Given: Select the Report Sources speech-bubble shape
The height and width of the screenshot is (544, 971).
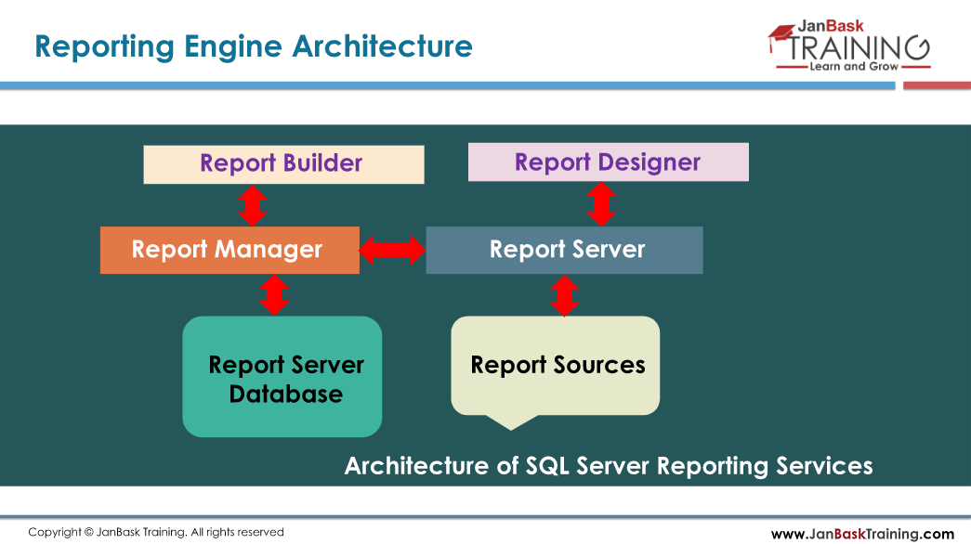Looking at the screenshot, I should coord(555,366).
